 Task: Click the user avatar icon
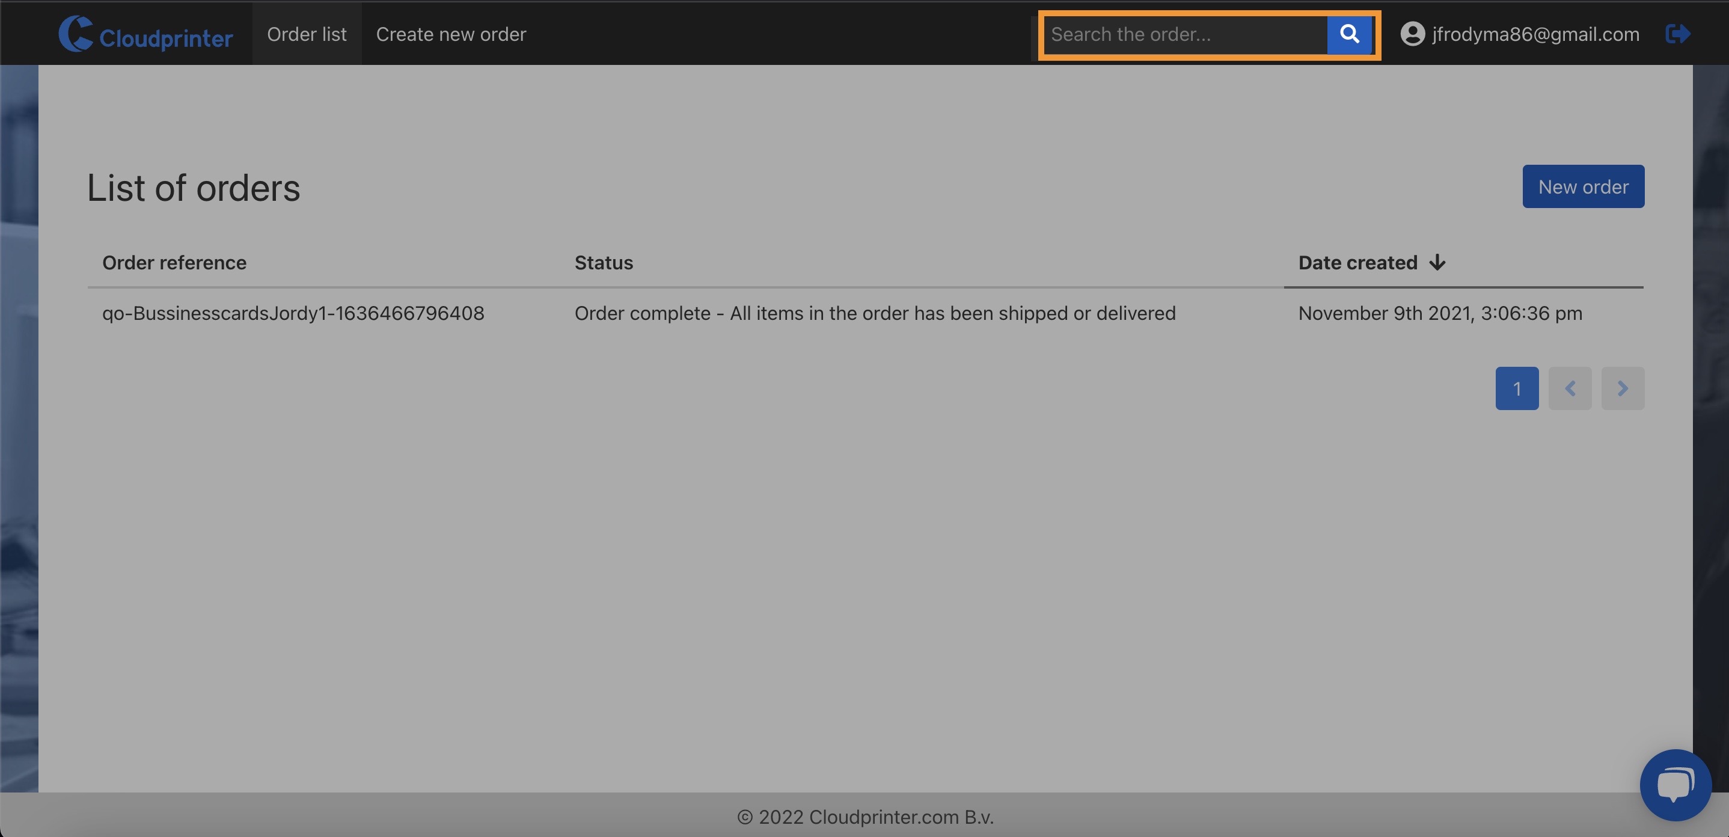(1412, 34)
